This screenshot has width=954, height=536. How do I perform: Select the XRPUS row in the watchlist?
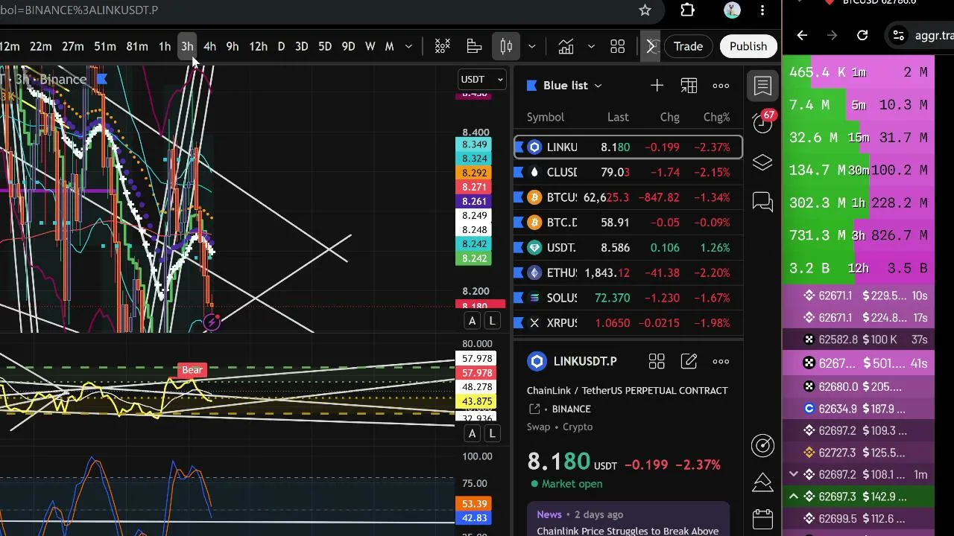pos(628,323)
